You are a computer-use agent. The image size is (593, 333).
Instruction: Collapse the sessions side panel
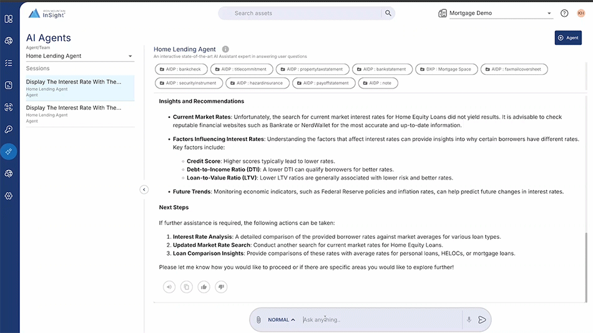click(x=144, y=190)
